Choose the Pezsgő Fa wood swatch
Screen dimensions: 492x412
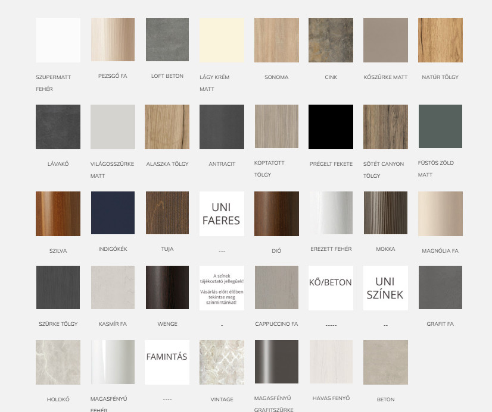pos(113,40)
